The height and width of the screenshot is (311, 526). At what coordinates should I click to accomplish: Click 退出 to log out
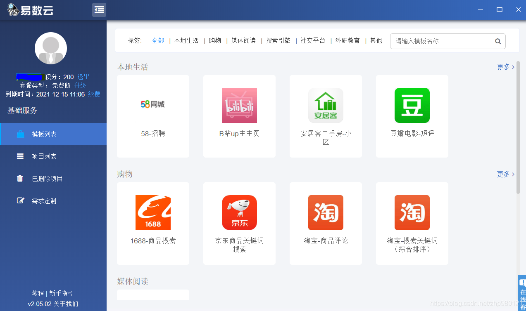tap(83, 77)
